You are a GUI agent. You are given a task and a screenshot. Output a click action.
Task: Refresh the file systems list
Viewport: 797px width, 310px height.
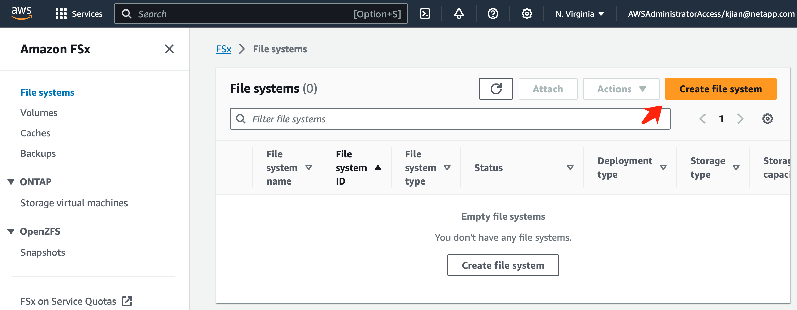click(x=496, y=89)
